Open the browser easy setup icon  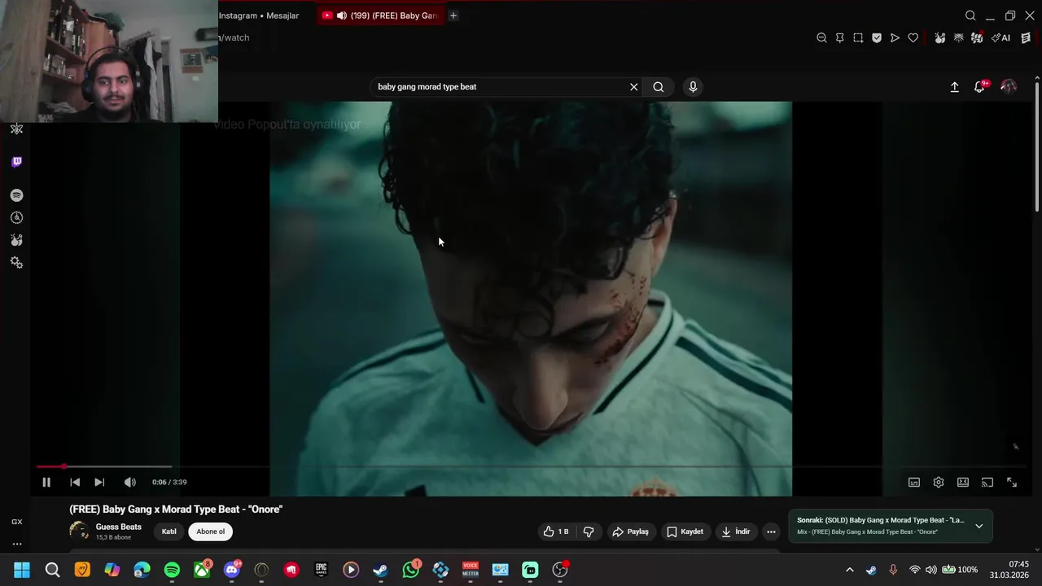(1027, 37)
